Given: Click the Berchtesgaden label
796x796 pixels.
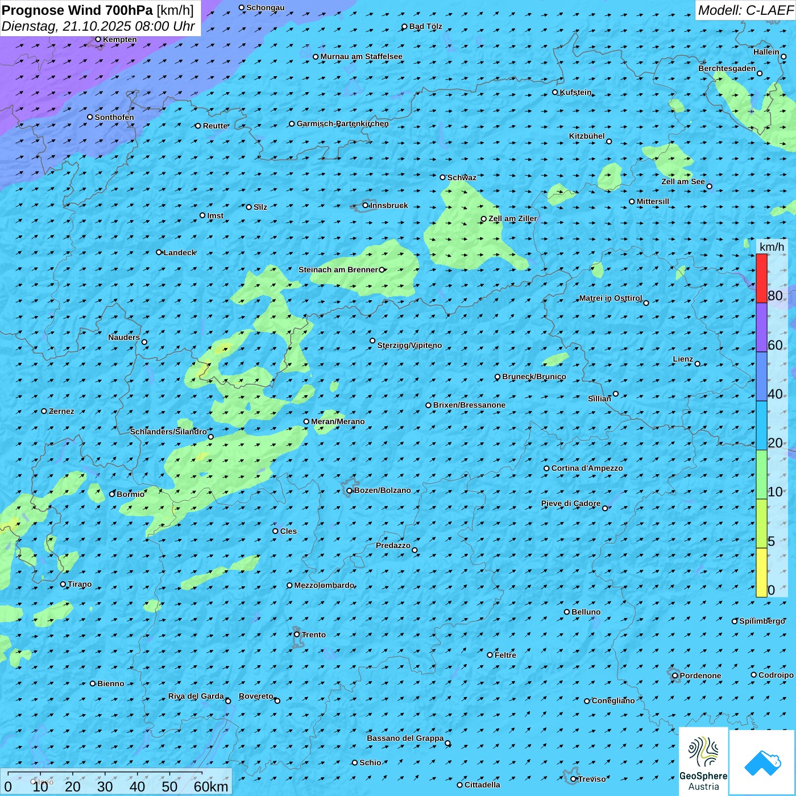Looking at the screenshot, I should point(727,68).
